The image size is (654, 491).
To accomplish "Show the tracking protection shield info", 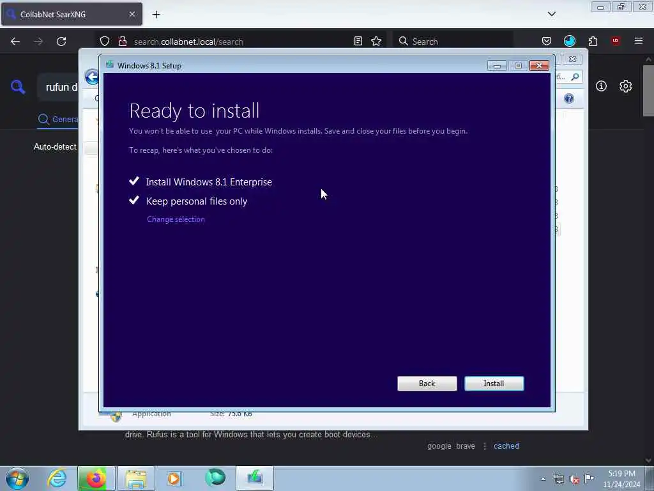I will coord(105,42).
